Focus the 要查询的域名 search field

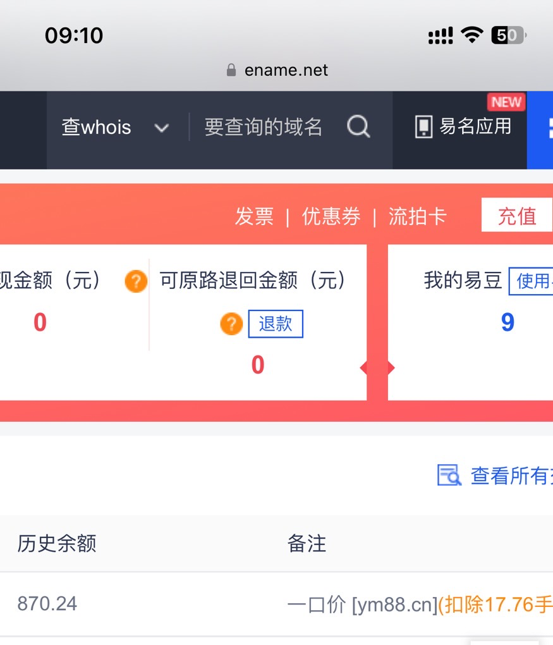click(x=263, y=128)
